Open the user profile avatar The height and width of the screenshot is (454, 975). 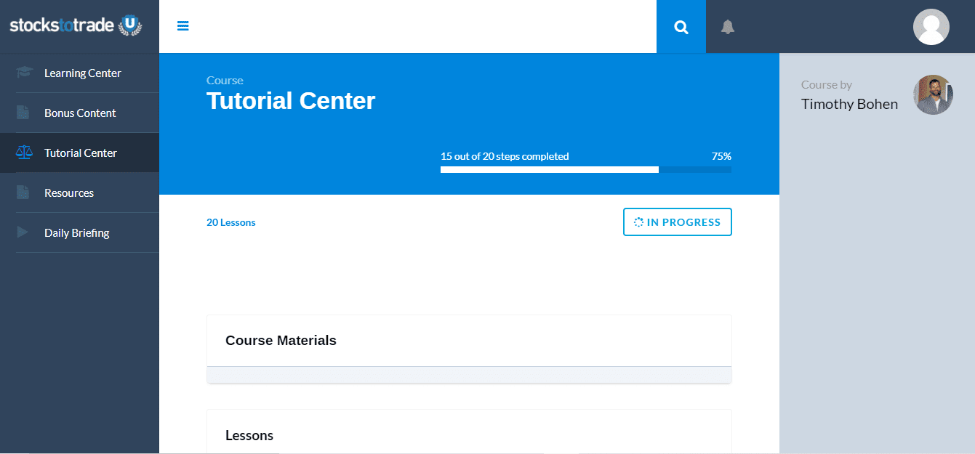coord(931,27)
